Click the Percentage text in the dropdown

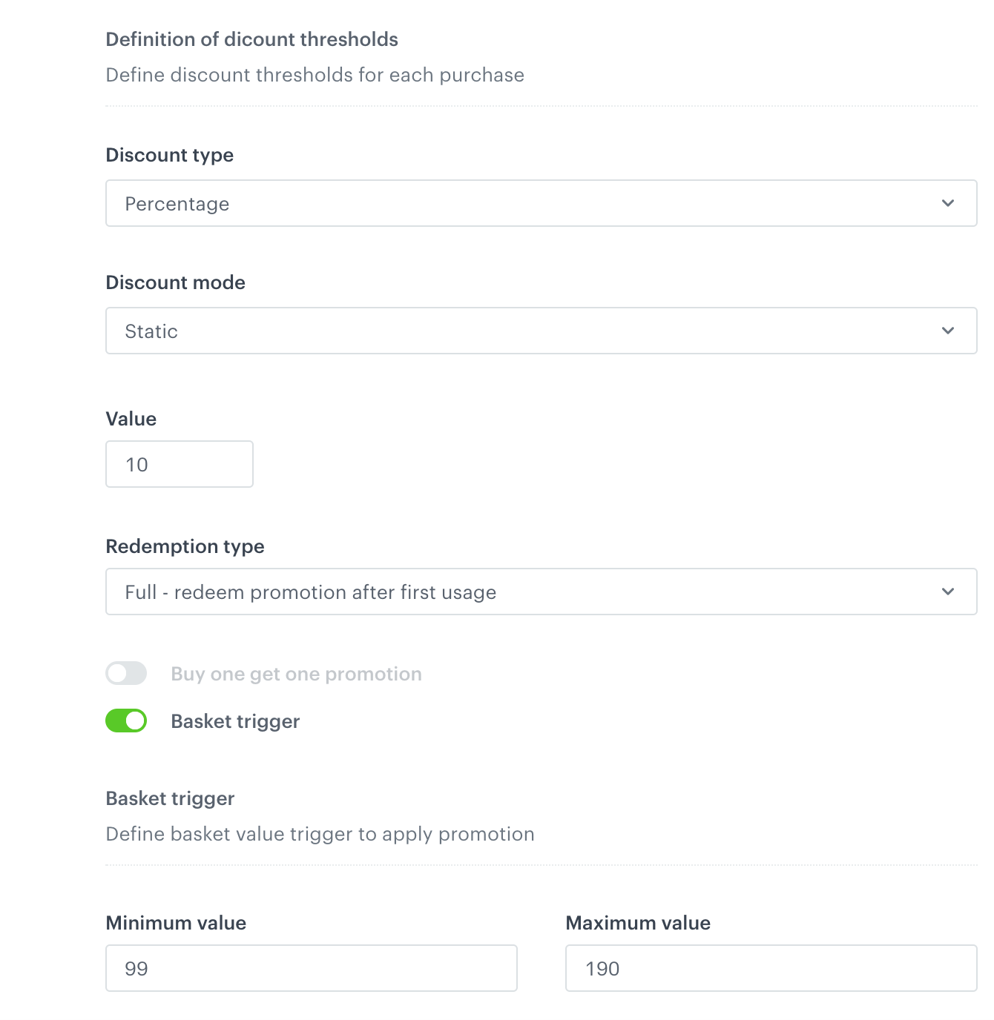[177, 203]
